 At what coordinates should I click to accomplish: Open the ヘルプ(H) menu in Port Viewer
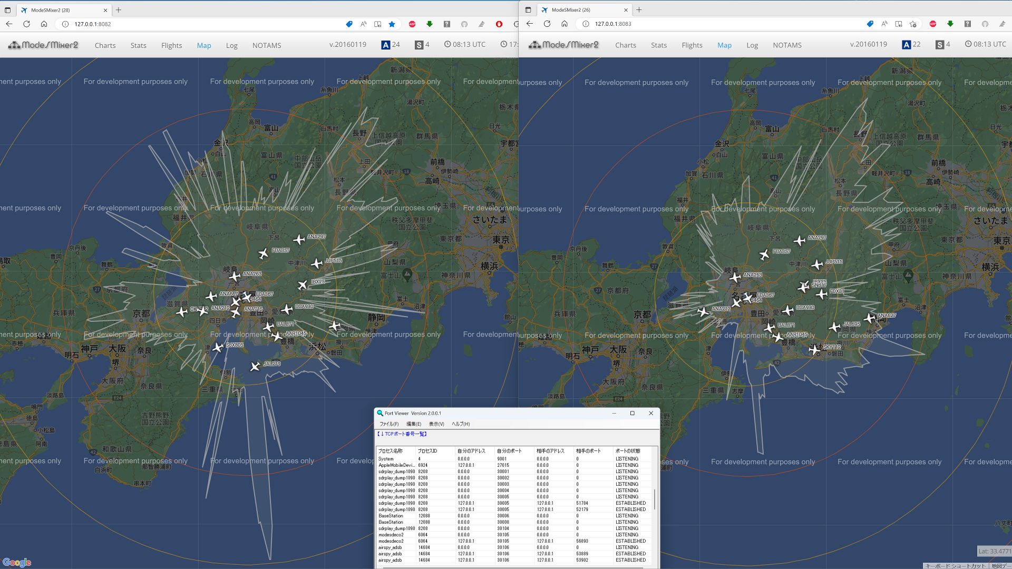460,424
